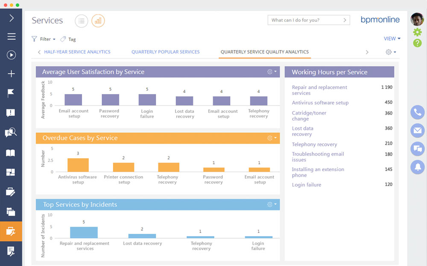Click the Tag button
Viewport: 427px width, 266px height.
click(68, 39)
